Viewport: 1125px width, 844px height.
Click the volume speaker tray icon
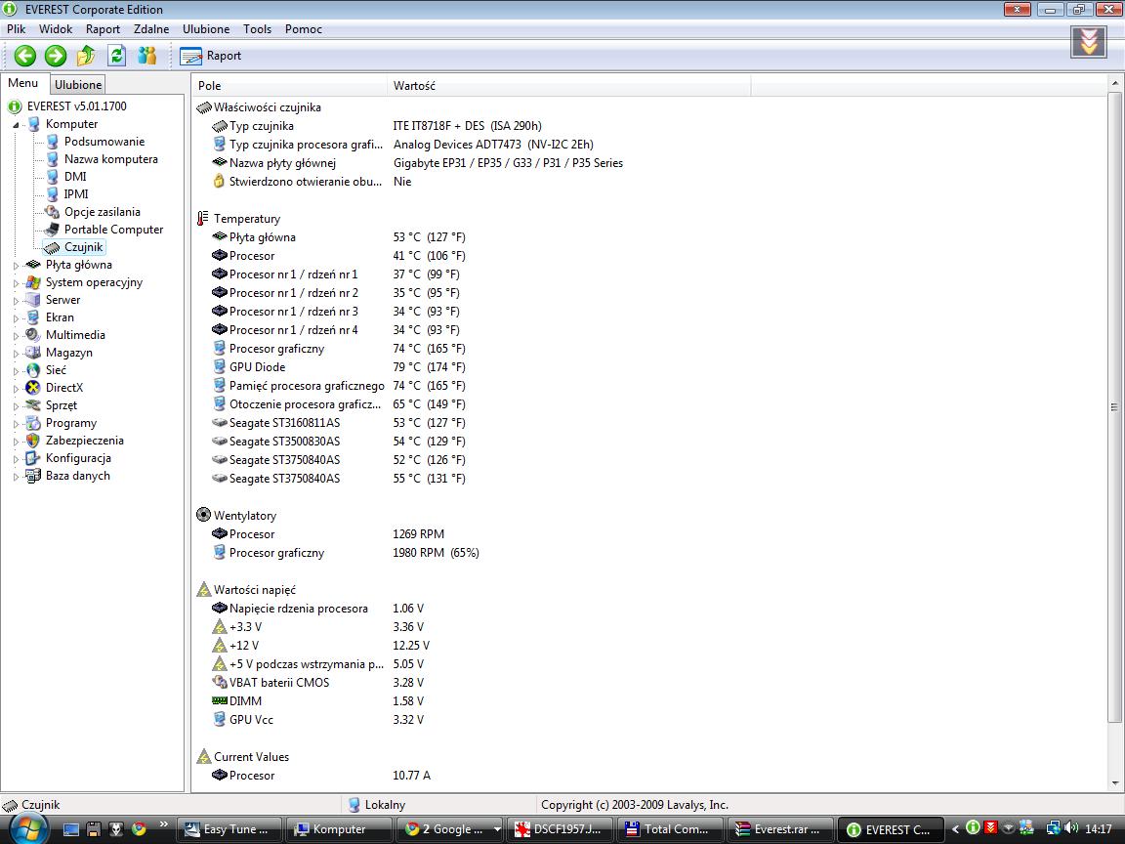pyautogui.click(x=1072, y=828)
